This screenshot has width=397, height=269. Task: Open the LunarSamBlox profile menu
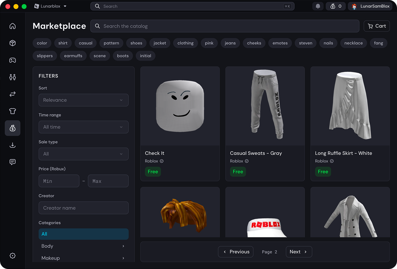[x=370, y=6]
